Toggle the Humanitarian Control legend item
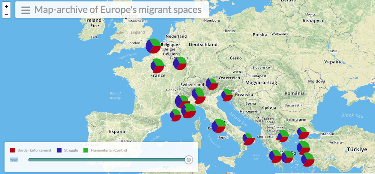This screenshot has width=375, height=174. tap(109, 150)
